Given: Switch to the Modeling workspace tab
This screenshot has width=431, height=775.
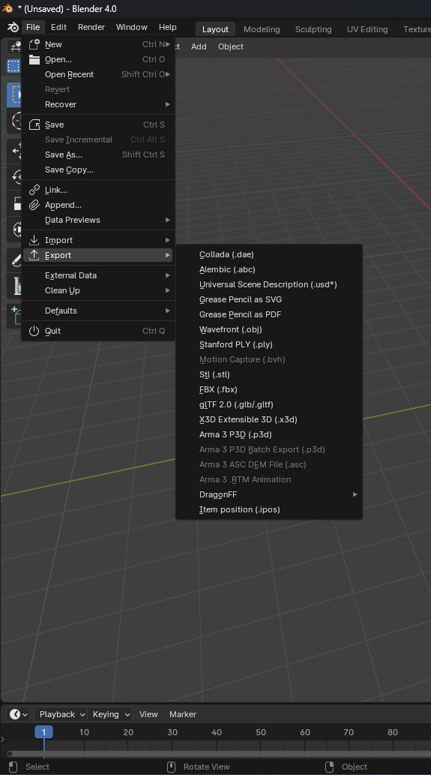Looking at the screenshot, I should 262,29.
